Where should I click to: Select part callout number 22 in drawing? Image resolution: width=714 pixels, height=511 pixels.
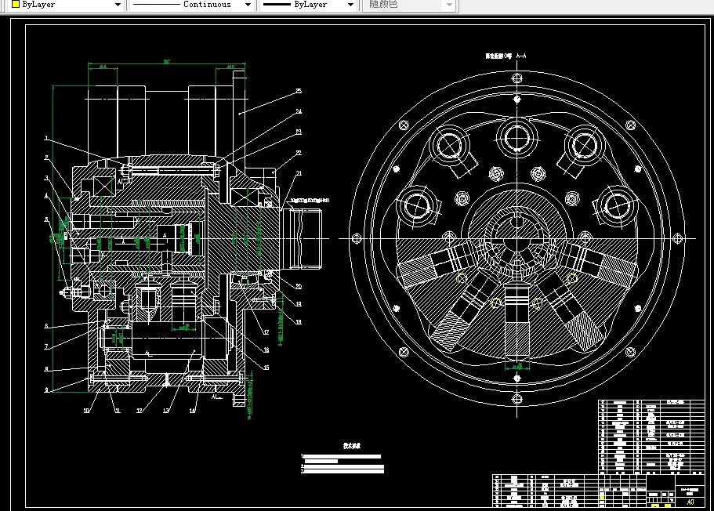click(x=299, y=153)
